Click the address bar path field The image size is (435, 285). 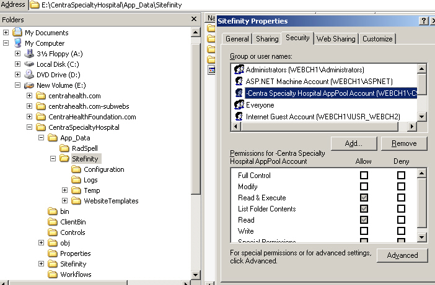coord(231,5)
